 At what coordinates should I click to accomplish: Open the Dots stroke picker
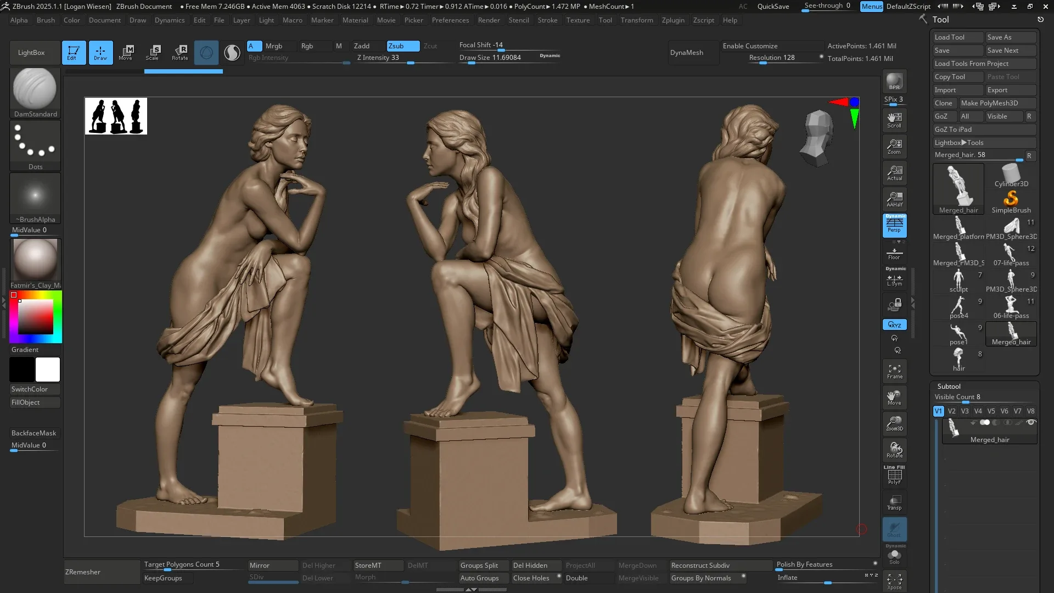35,146
